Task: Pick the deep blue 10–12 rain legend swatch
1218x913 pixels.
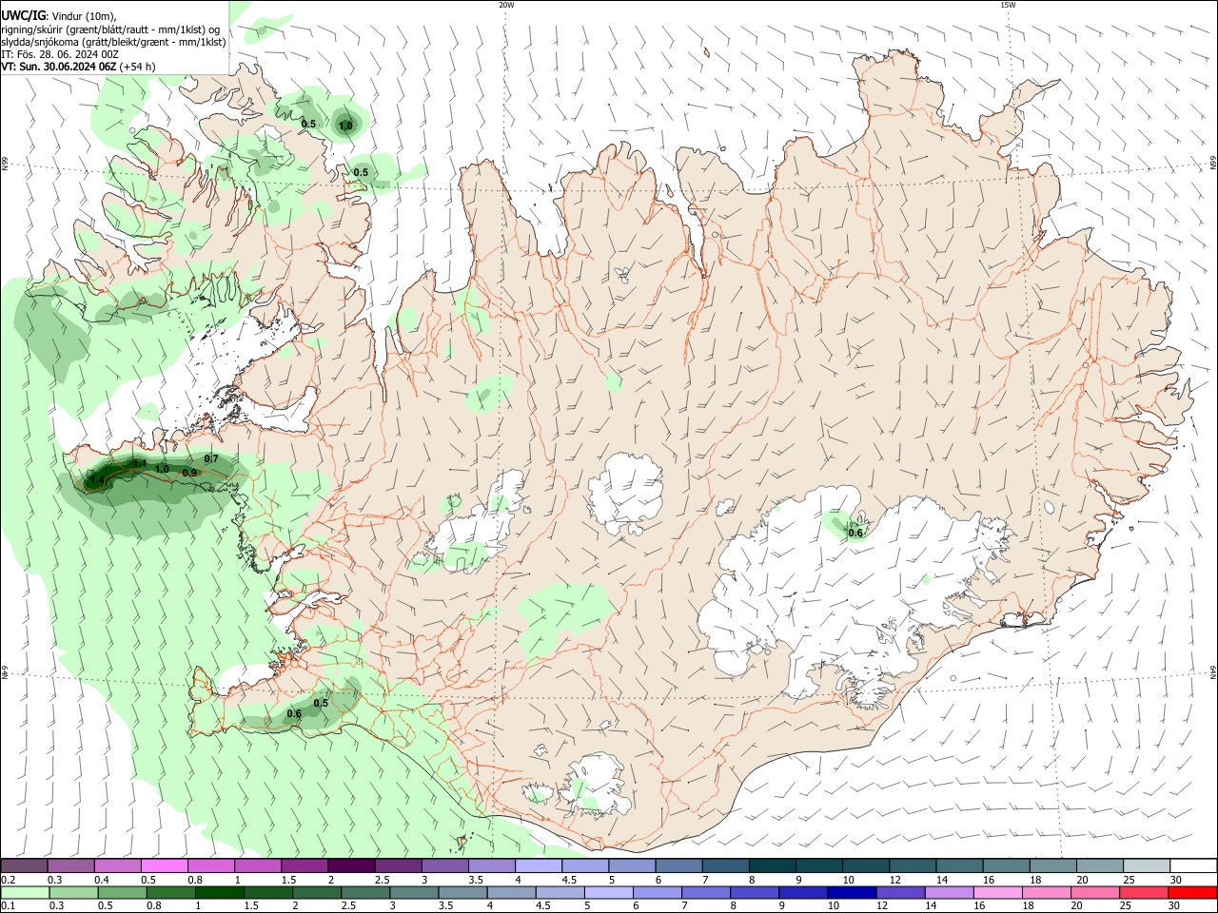Action: (x=852, y=893)
